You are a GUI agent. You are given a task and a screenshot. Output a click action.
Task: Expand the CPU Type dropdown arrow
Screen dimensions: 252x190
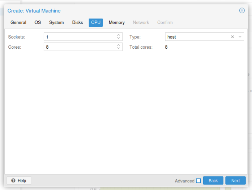[240, 37]
